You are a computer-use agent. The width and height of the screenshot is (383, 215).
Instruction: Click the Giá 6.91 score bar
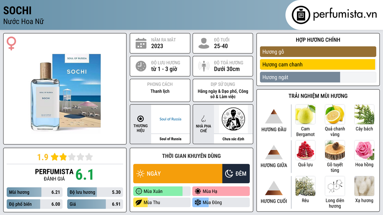click(x=95, y=204)
